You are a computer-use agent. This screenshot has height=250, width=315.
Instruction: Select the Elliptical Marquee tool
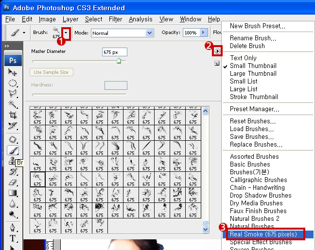[13, 83]
